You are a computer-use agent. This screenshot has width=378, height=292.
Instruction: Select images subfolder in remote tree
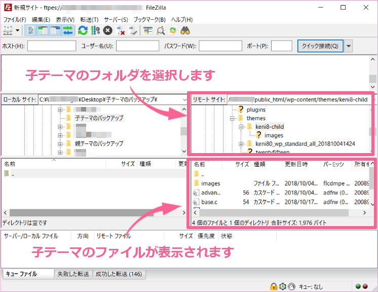pos(274,135)
